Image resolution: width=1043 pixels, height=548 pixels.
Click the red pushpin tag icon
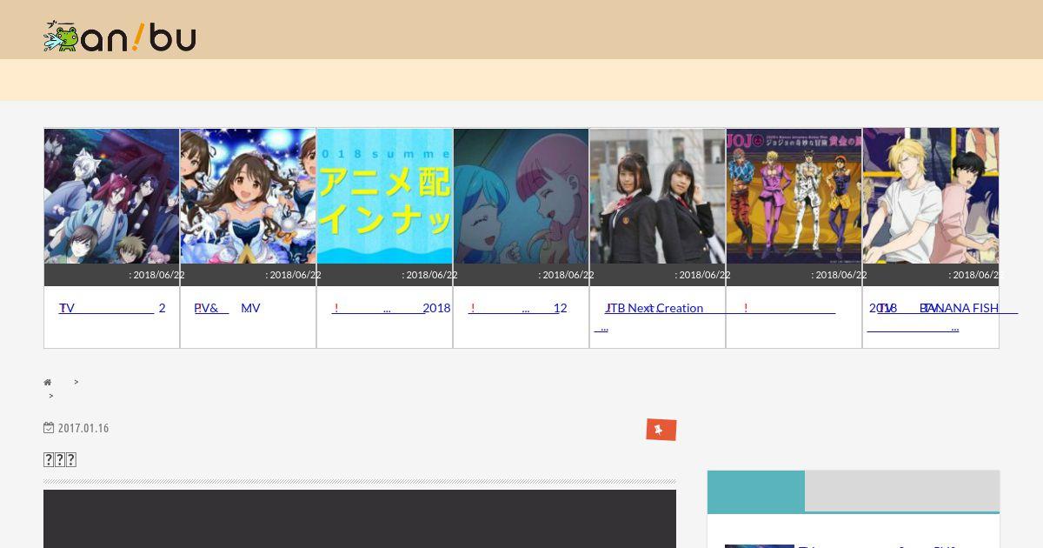coord(661,430)
